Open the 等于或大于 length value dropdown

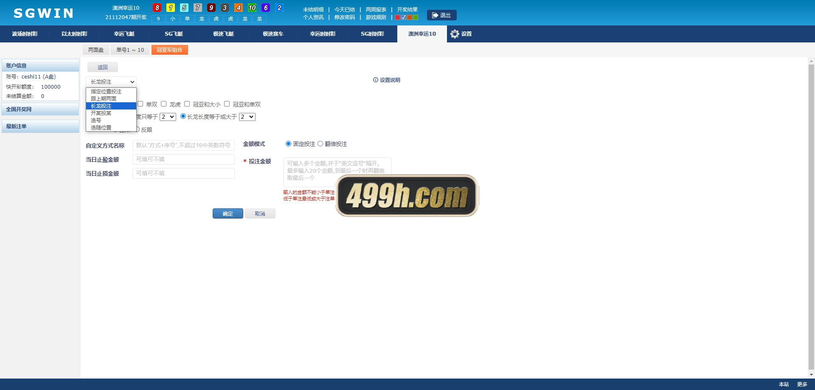point(247,117)
